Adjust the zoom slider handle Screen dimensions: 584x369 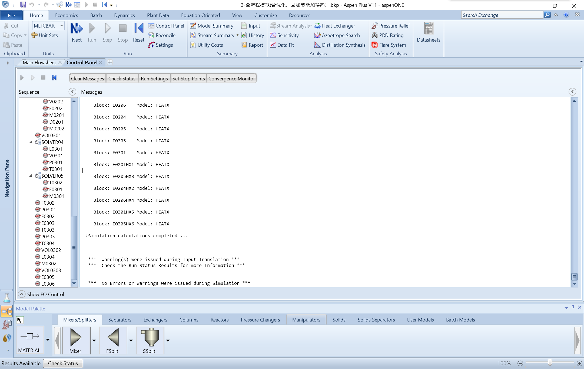[550, 363]
